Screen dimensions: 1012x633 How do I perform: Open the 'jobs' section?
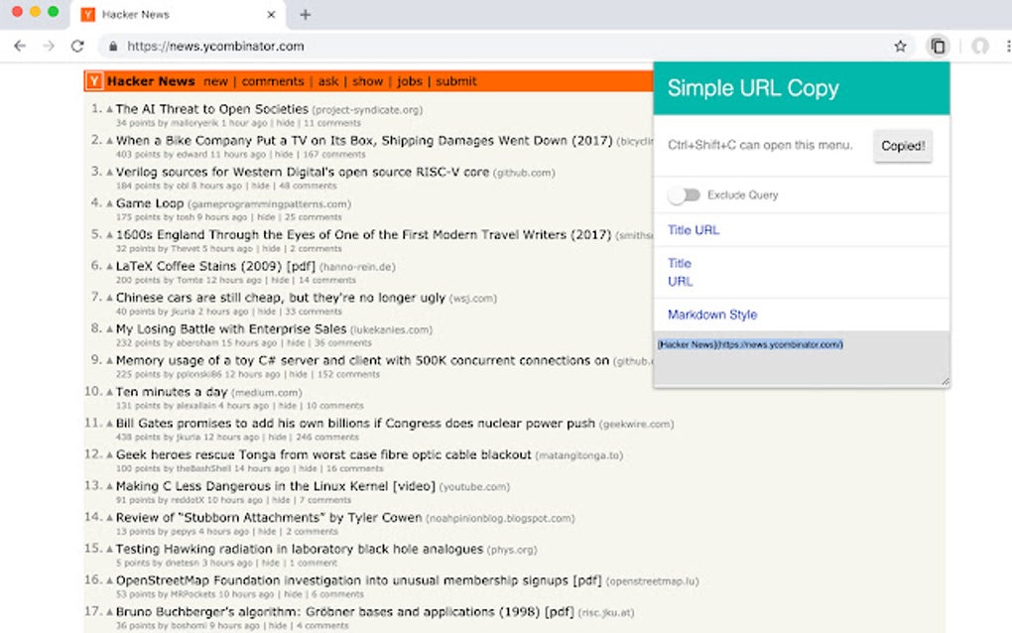410,81
